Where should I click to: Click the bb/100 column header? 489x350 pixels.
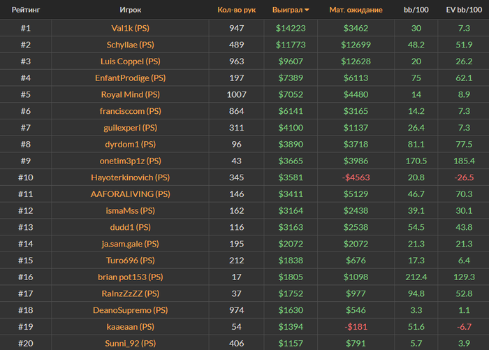coord(416,10)
